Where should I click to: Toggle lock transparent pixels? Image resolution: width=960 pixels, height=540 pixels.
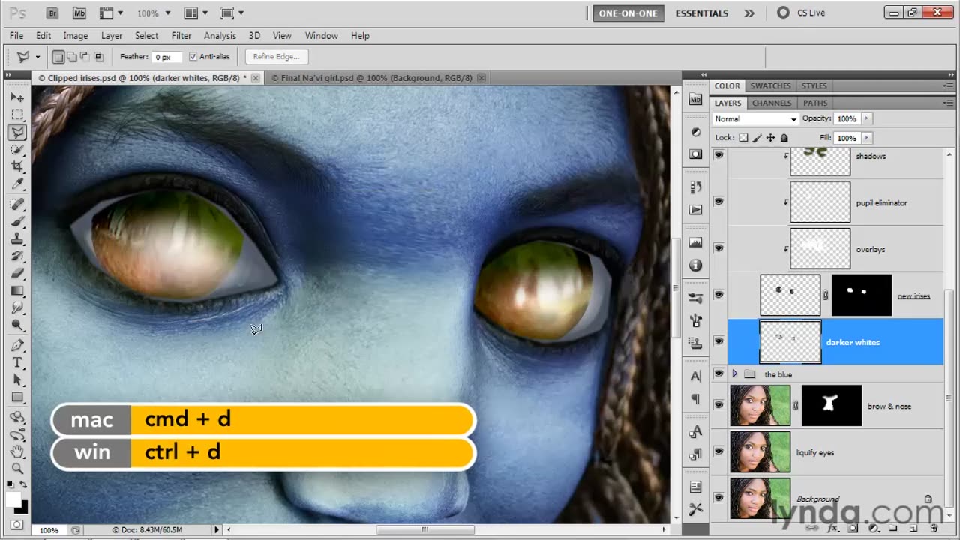743,138
